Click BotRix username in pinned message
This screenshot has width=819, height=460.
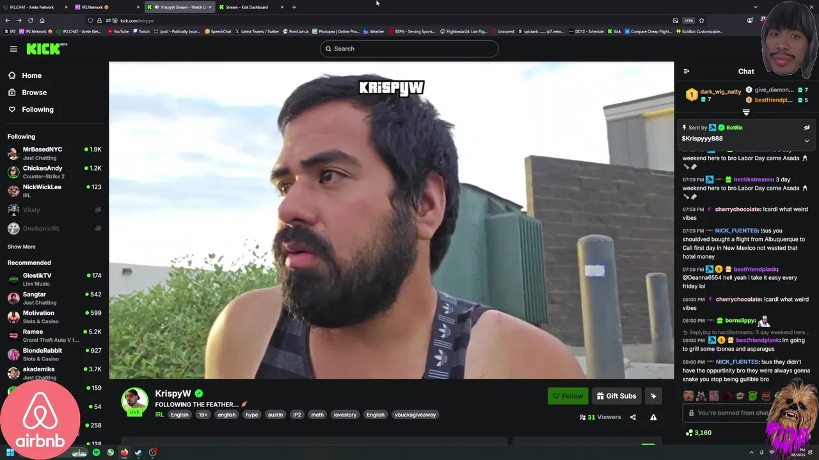click(735, 128)
